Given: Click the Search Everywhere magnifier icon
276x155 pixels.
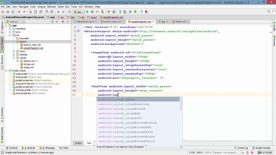Looking at the screenshot, I should coord(269,12).
